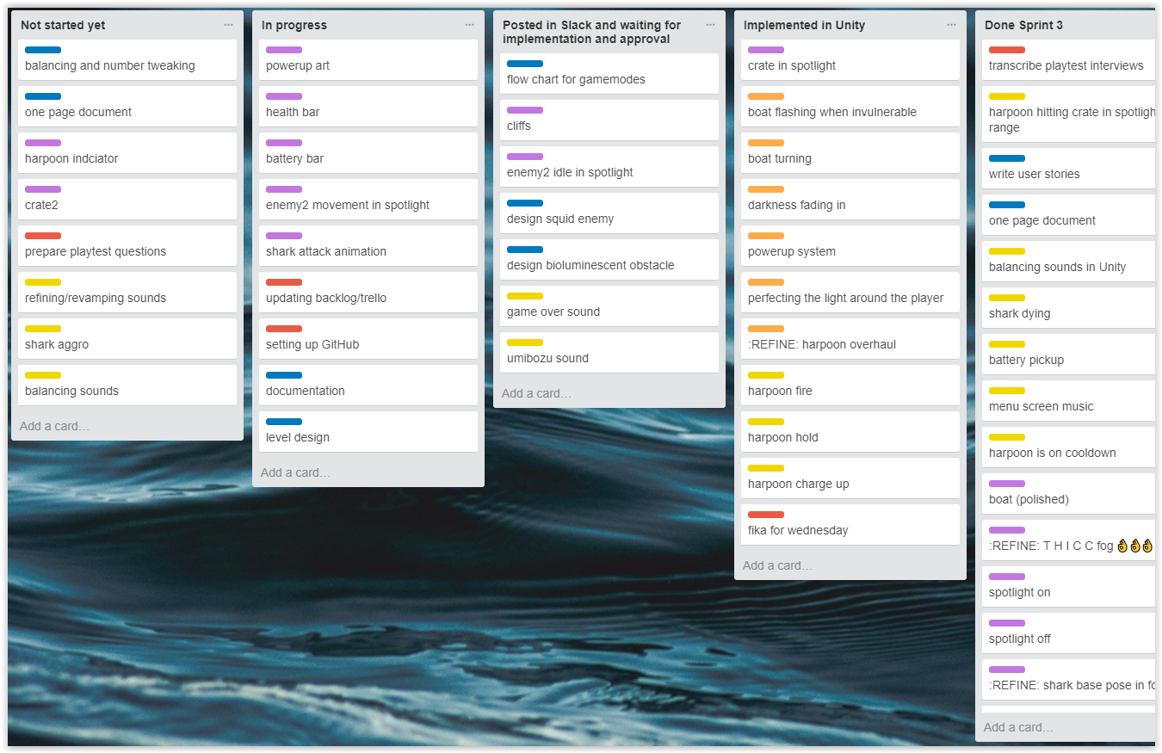Open the 'menu screen music' card
The width and height of the screenshot is (1162, 753).
(1041, 406)
